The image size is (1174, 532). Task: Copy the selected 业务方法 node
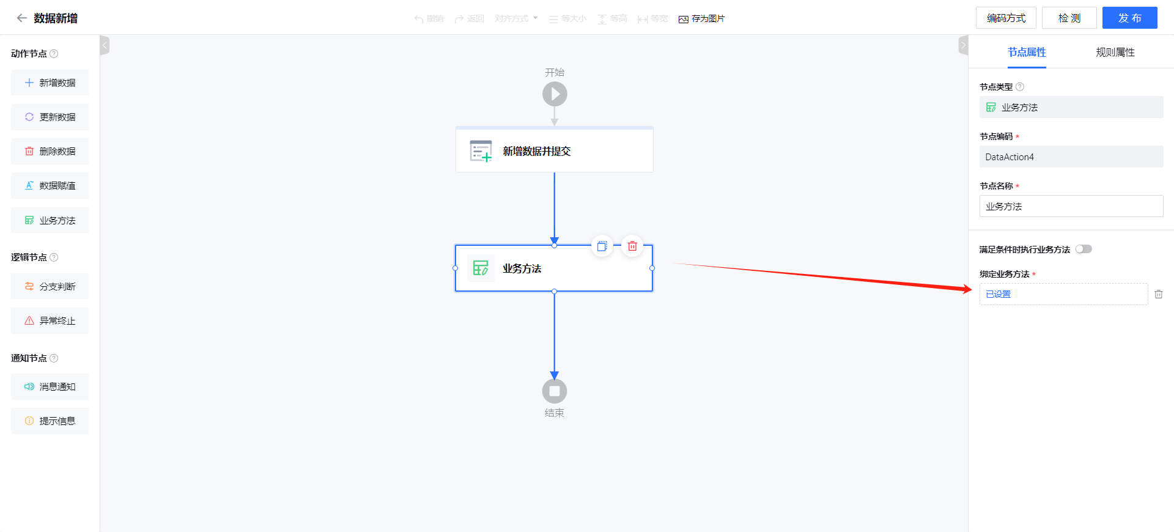pos(602,246)
